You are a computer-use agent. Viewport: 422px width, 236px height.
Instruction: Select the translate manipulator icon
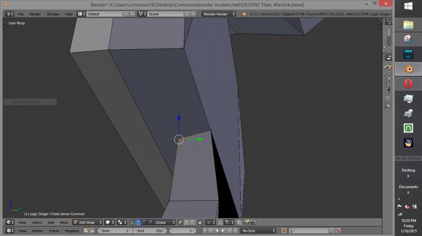138,222
